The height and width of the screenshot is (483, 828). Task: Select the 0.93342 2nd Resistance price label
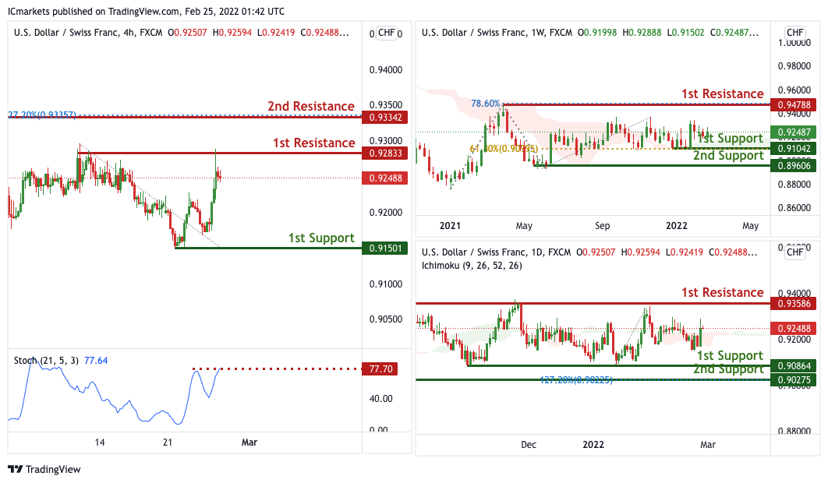click(385, 117)
